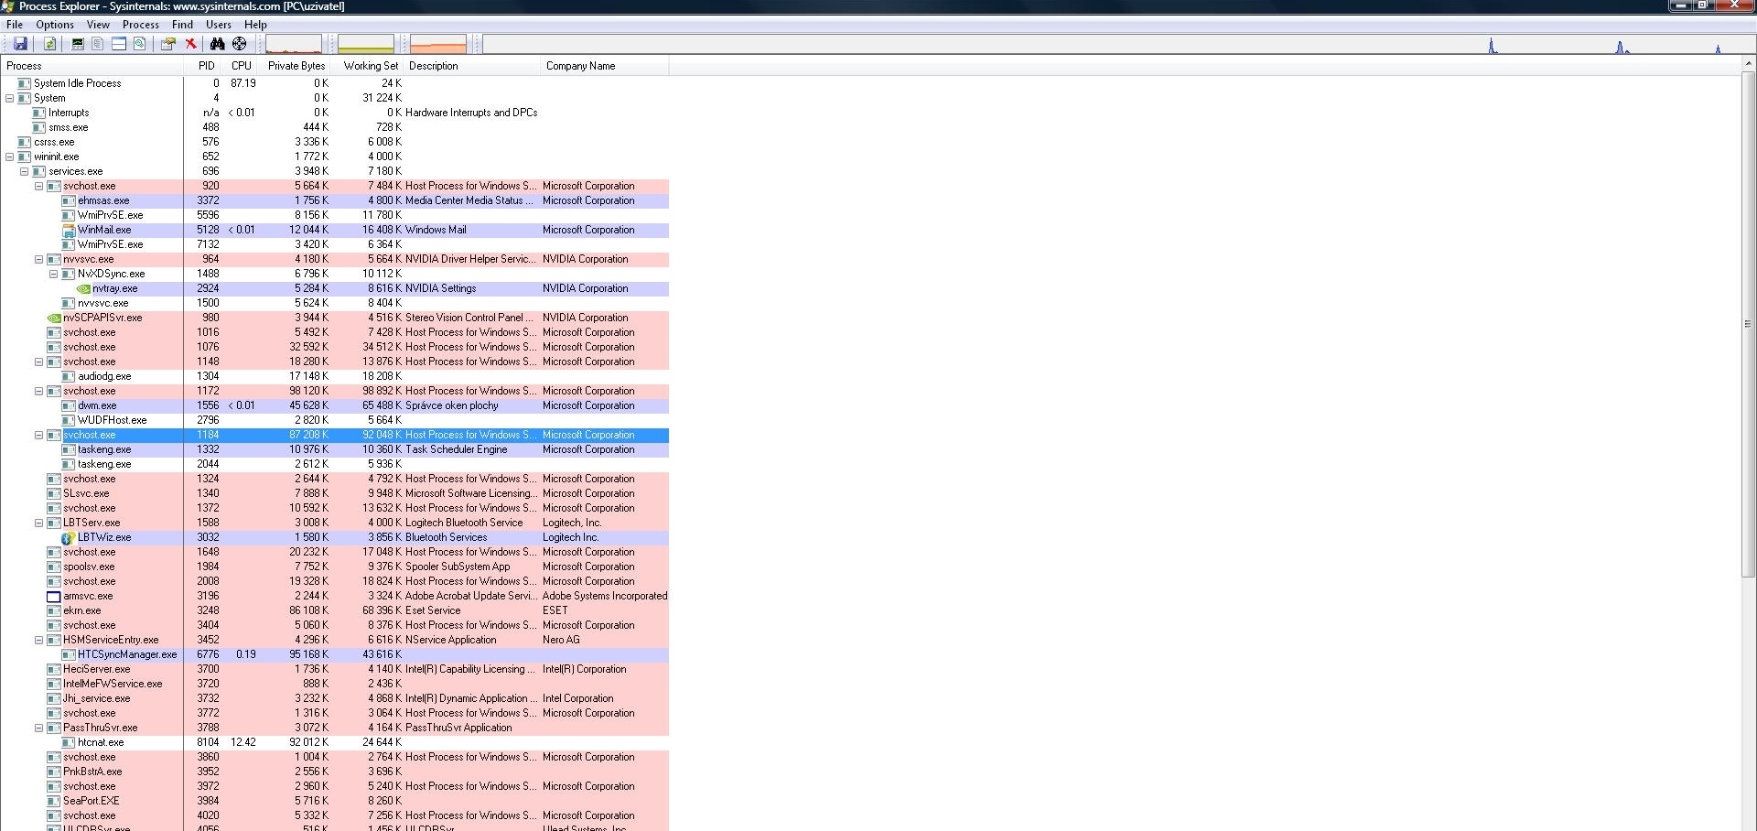The width and height of the screenshot is (1757, 831).
Task: Select the smss.exe process
Action: pyautogui.click(x=334, y=127)
